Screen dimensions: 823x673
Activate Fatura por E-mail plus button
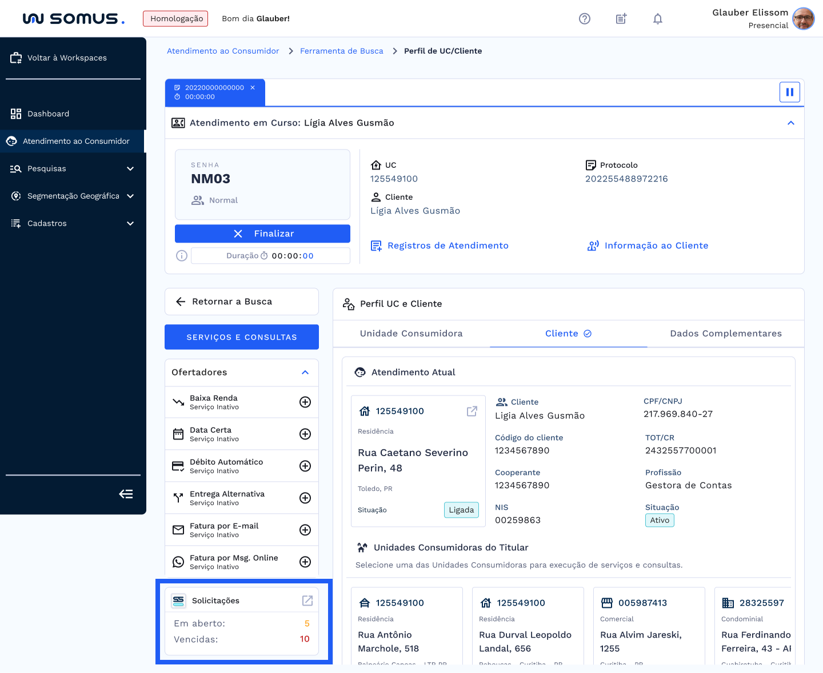(305, 530)
